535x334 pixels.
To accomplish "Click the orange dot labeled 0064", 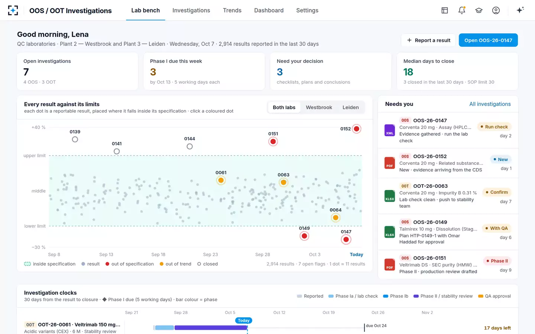I will (x=335, y=217).
